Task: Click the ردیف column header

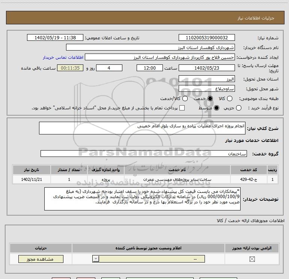Action: click(x=272, y=170)
